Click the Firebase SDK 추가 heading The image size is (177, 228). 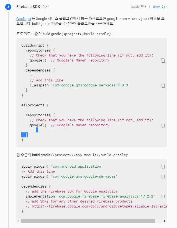[x=33, y=7]
